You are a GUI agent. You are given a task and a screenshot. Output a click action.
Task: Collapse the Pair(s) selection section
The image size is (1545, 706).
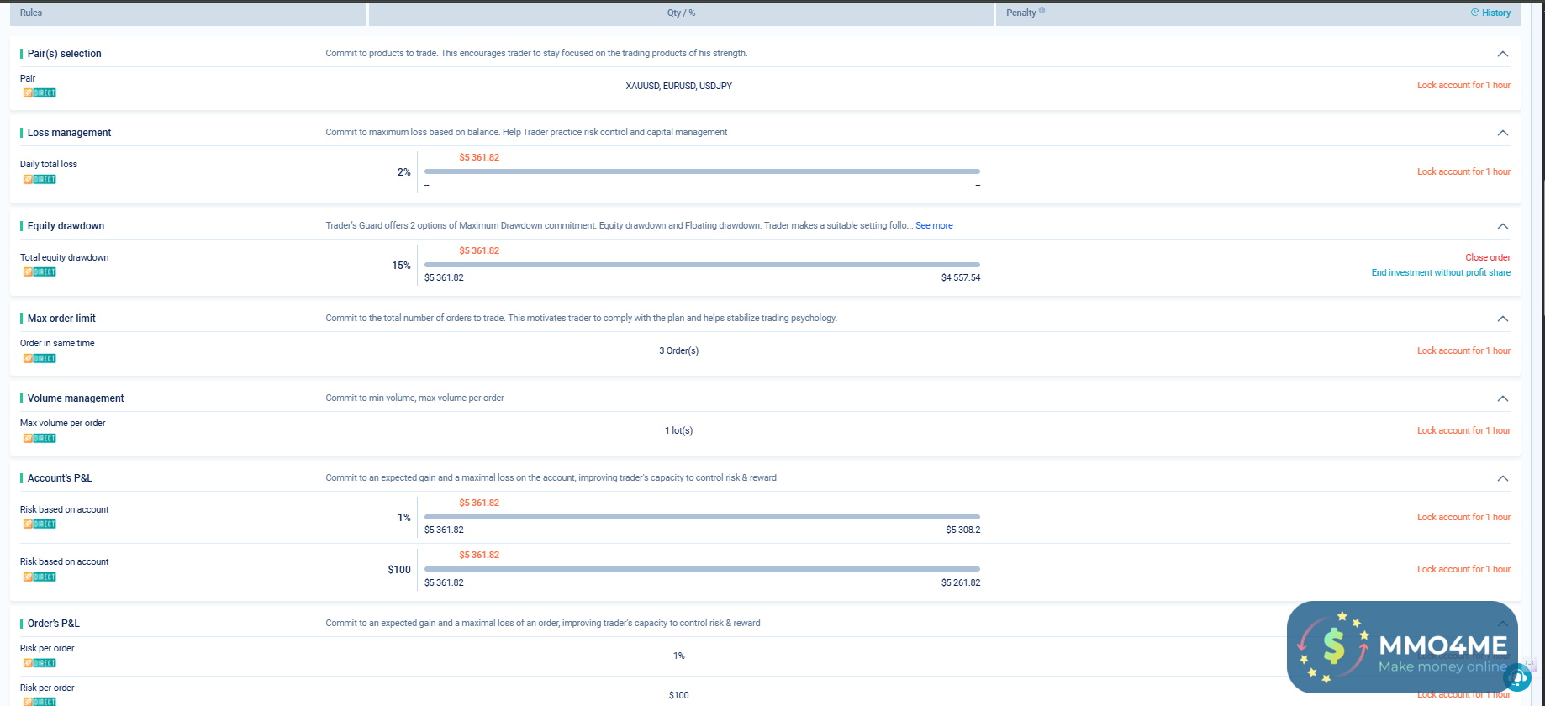click(1503, 54)
